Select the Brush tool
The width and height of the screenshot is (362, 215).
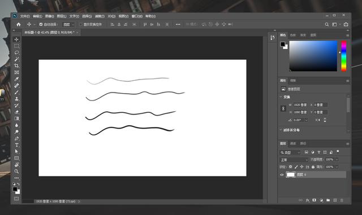16,93
